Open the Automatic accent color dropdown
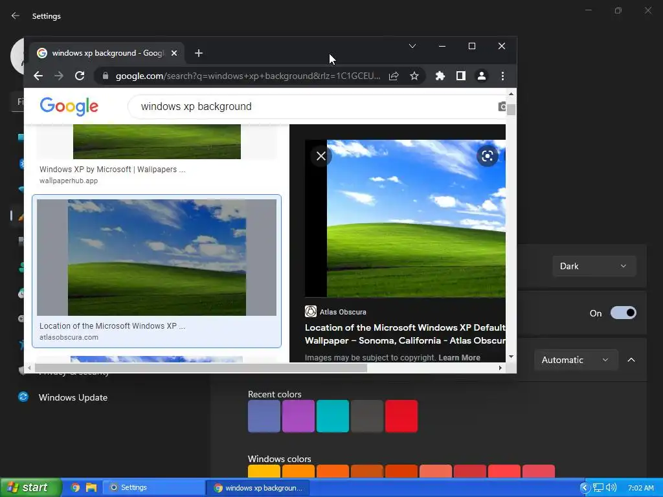This screenshot has width=663, height=497. pos(576,360)
